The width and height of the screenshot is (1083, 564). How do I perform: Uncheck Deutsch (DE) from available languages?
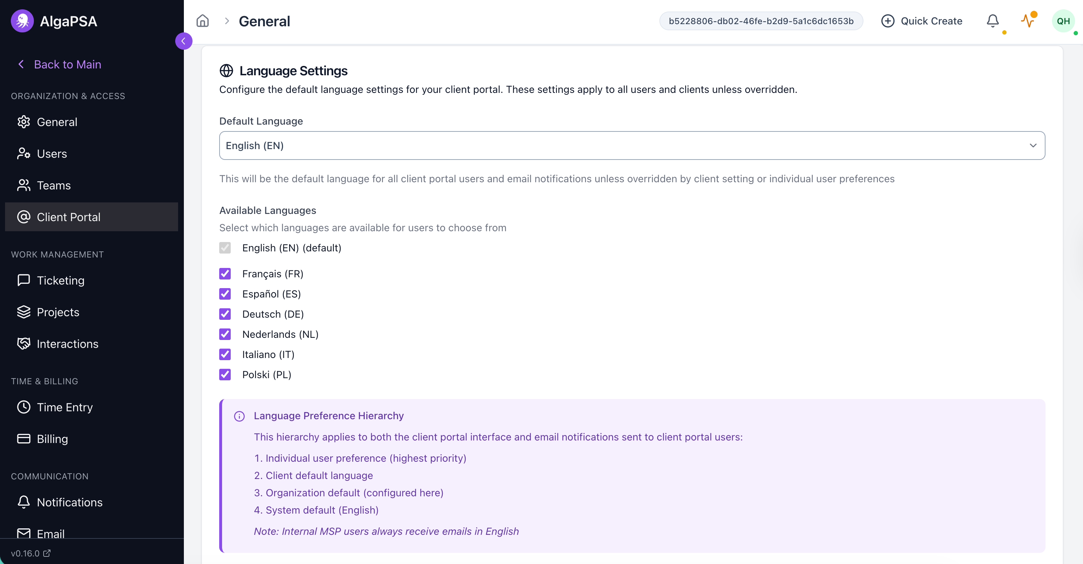225,314
